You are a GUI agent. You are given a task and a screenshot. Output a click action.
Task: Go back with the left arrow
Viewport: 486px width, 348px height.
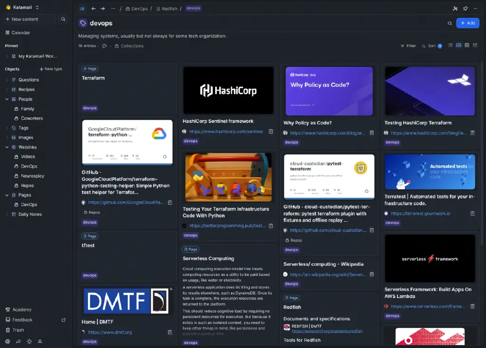[x=93, y=9]
